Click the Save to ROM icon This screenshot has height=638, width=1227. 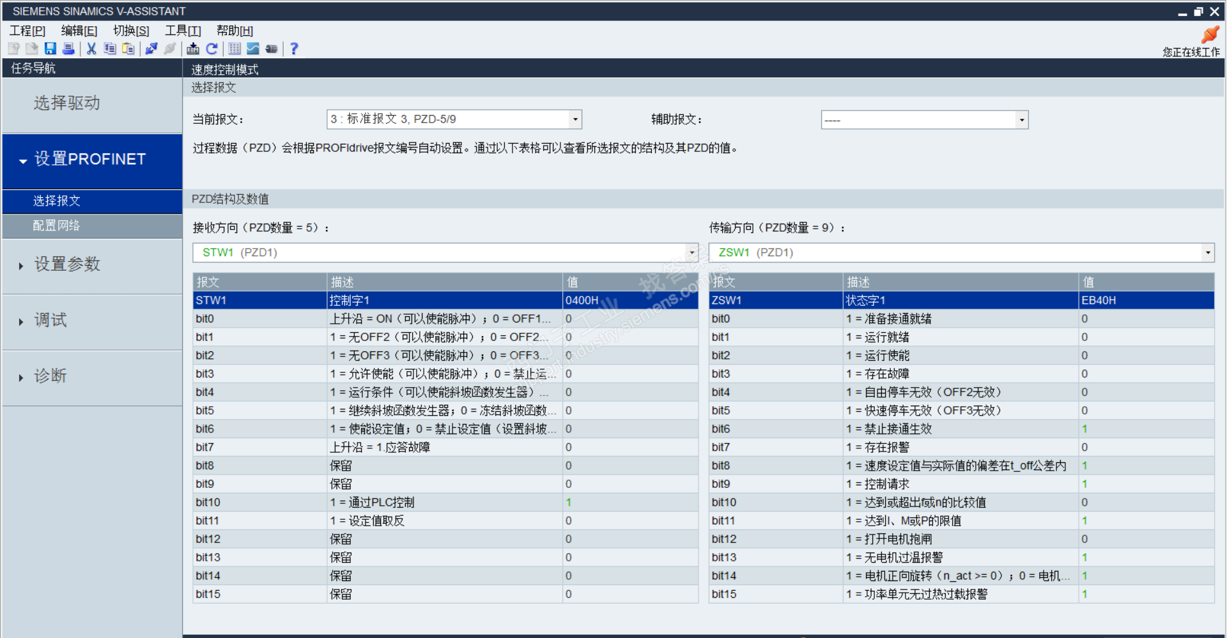tap(193, 49)
